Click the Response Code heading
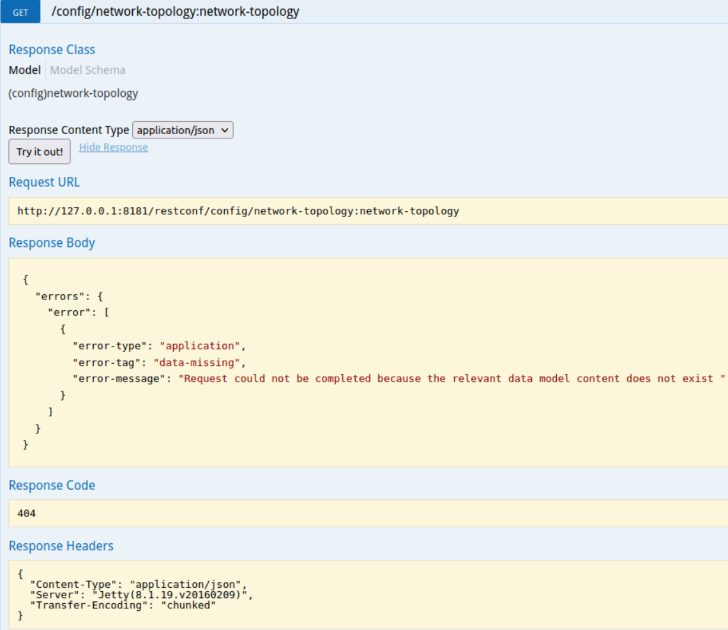Viewport: 728px width, 630px height. [x=52, y=486]
